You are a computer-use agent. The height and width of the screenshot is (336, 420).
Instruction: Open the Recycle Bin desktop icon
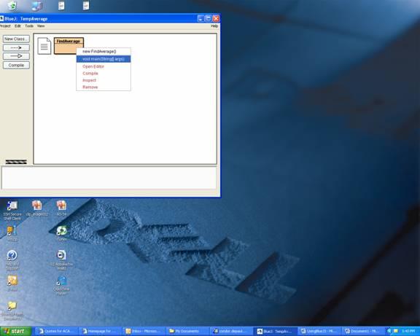tap(12, 5)
